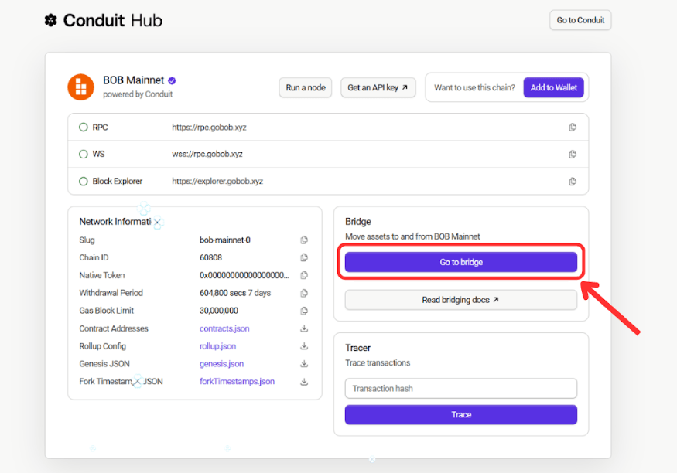The width and height of the screenshot is (677, 473).
Task: Copy the Gas Block Limit value
Action: (304, 311)
